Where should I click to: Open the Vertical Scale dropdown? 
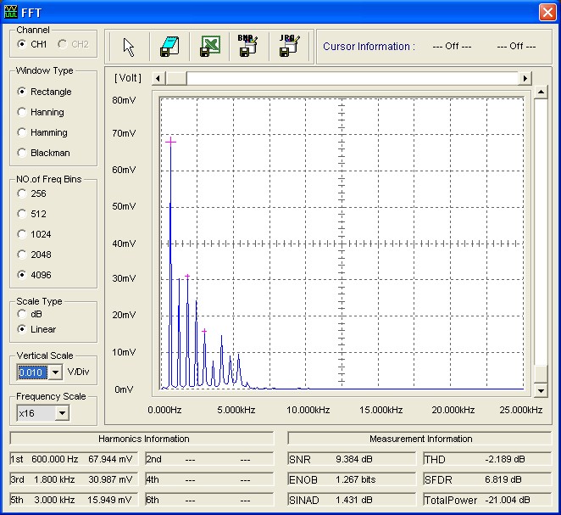[x=56, y=372]
